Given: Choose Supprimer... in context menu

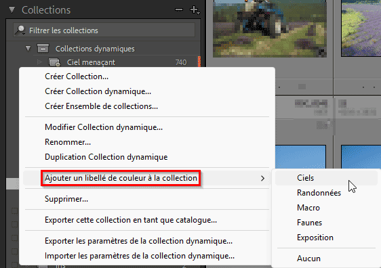Looking at the screenshot, I should [x=66, y=199].
